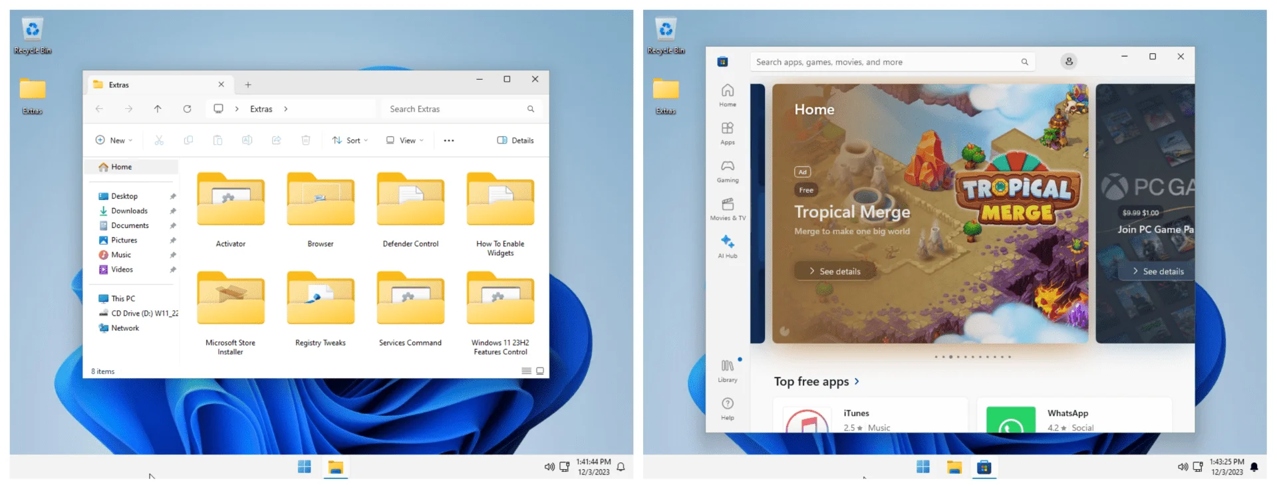Select the Microsoft Store Installer folder

231,313
